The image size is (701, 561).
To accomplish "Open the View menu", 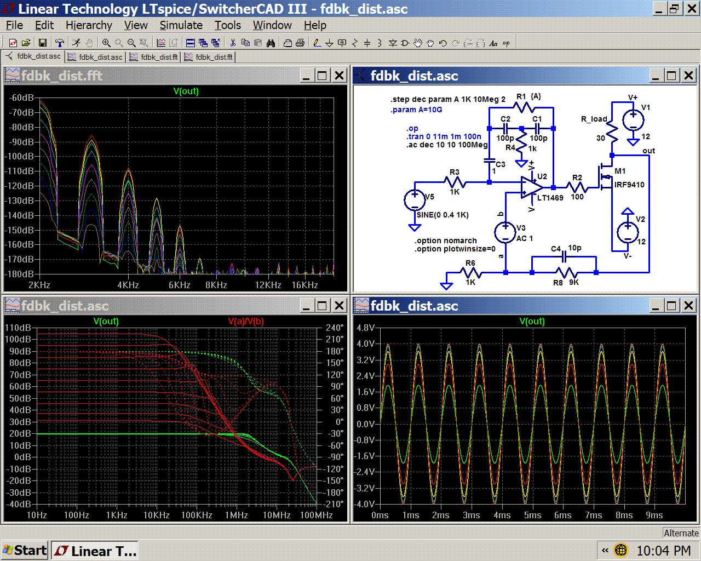I will [x=136, y=25].
